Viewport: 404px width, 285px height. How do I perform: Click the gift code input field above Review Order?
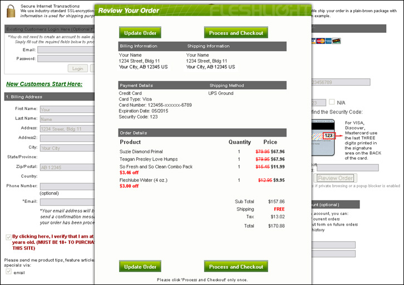pyautogui.click(x=348, y=168)
